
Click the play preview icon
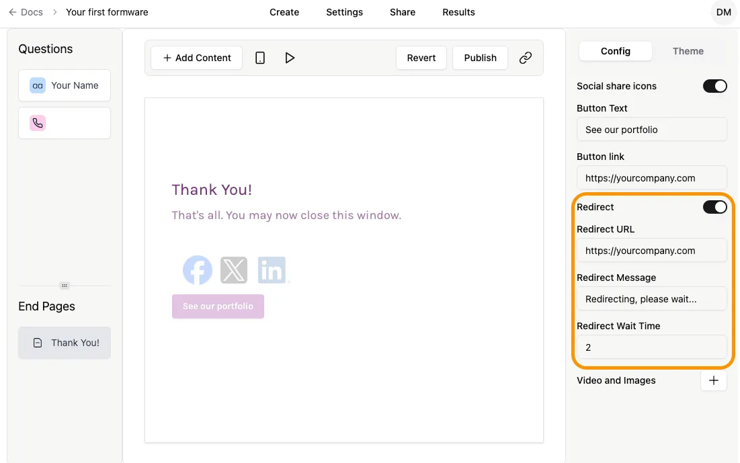click(290, 58)
